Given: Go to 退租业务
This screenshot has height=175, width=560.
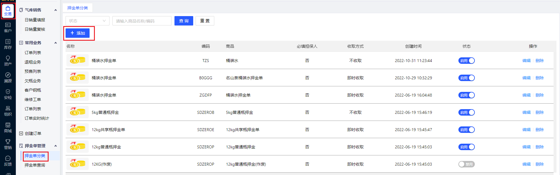Looking at the screenshot, I should coord(33,62).
